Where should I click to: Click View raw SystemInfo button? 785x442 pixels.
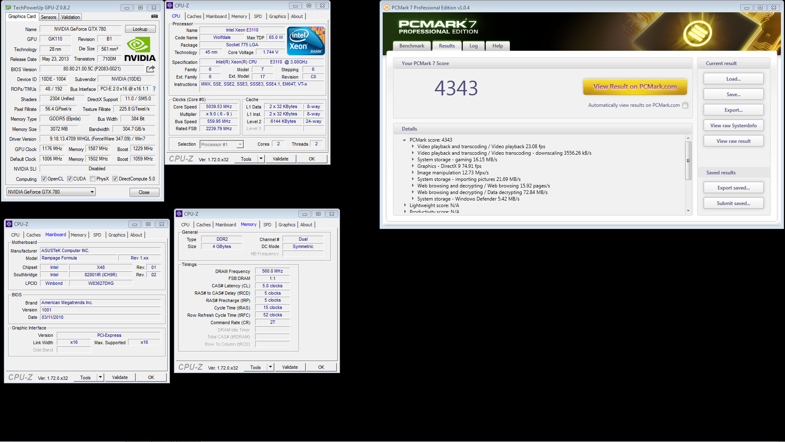point(733,126)
